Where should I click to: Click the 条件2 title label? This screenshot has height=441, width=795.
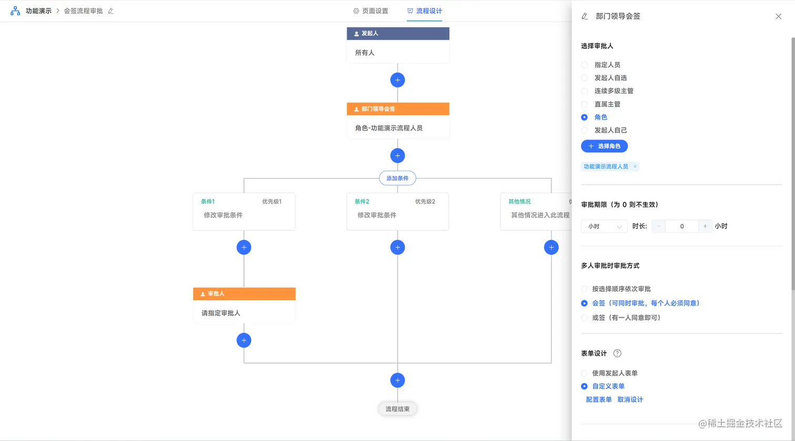362,202
